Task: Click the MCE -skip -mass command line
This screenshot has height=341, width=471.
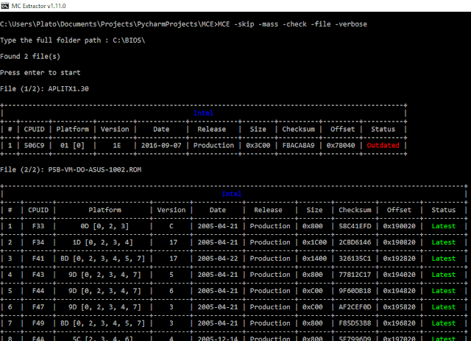Action: pos(292,24)
